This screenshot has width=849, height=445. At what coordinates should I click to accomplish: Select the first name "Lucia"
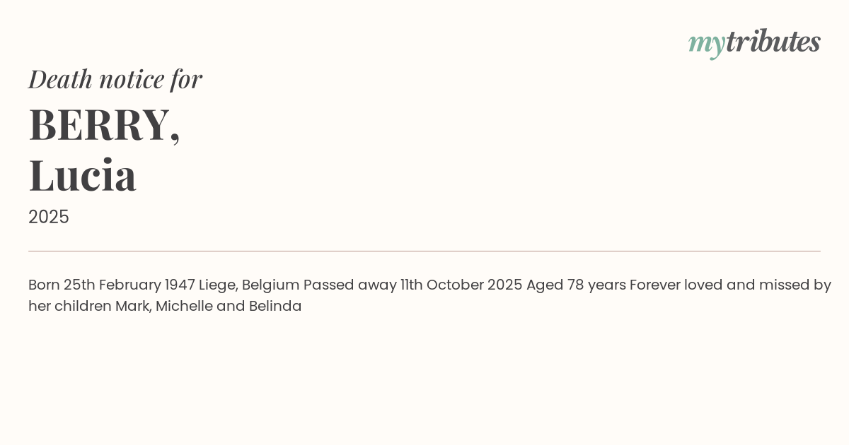[x=83, y=175]
